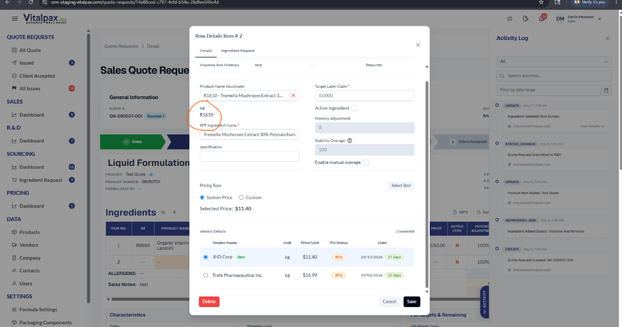
Task: Cancel the Row Details dialog
Action: tap(389, 301)
